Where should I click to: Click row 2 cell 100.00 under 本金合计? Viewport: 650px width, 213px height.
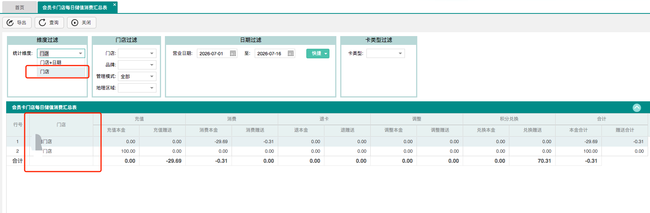pyautogui.click(x=578, y=151)
